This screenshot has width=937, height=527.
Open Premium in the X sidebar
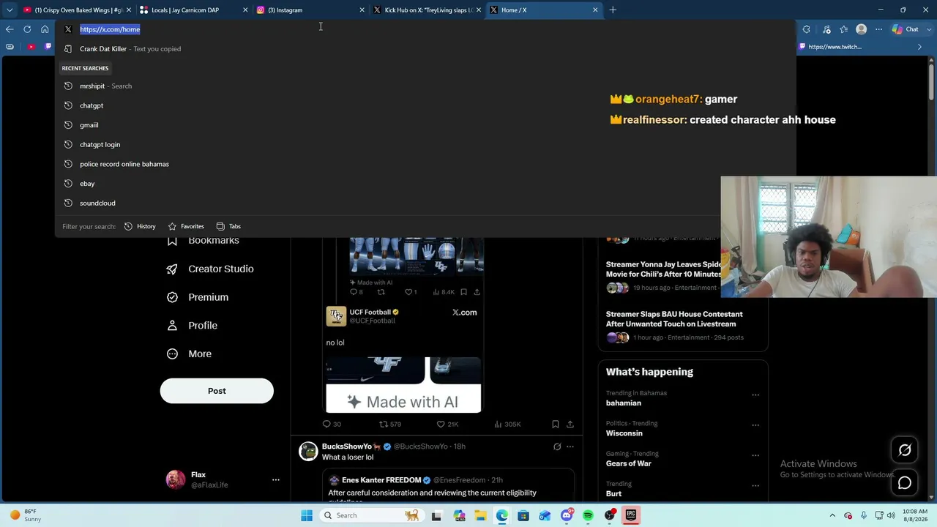[198, 297]
